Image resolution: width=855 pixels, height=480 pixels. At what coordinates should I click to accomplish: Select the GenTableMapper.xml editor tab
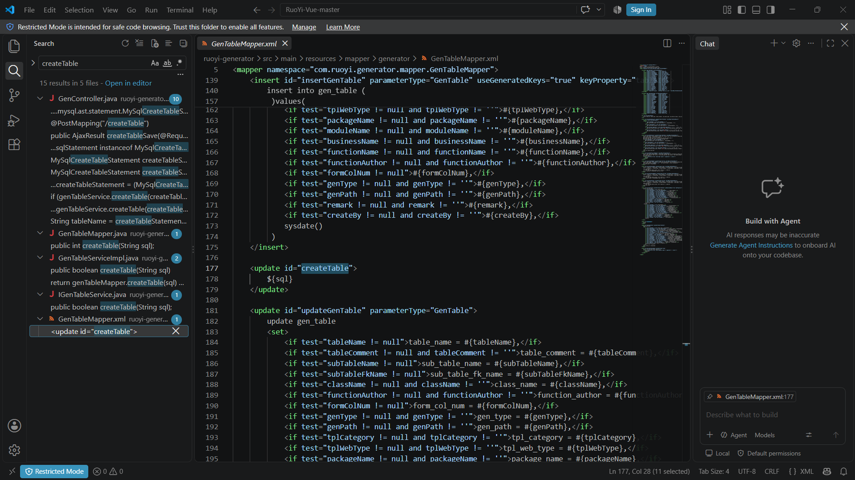coord(244,44)
